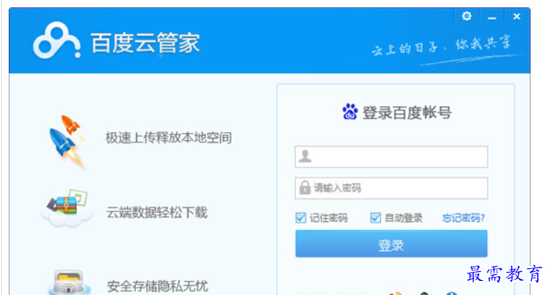548x295 pixels.
Task: Click the 云端数据轻松下载 text
Action: click(157, 212)
